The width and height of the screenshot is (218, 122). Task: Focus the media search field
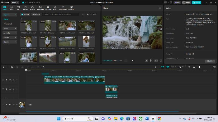60,14
